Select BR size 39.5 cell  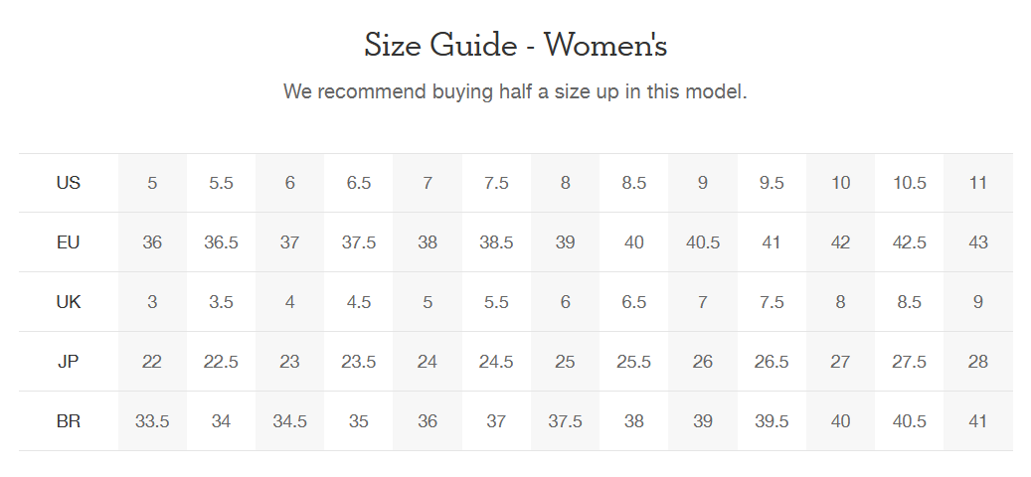point(772,421)
